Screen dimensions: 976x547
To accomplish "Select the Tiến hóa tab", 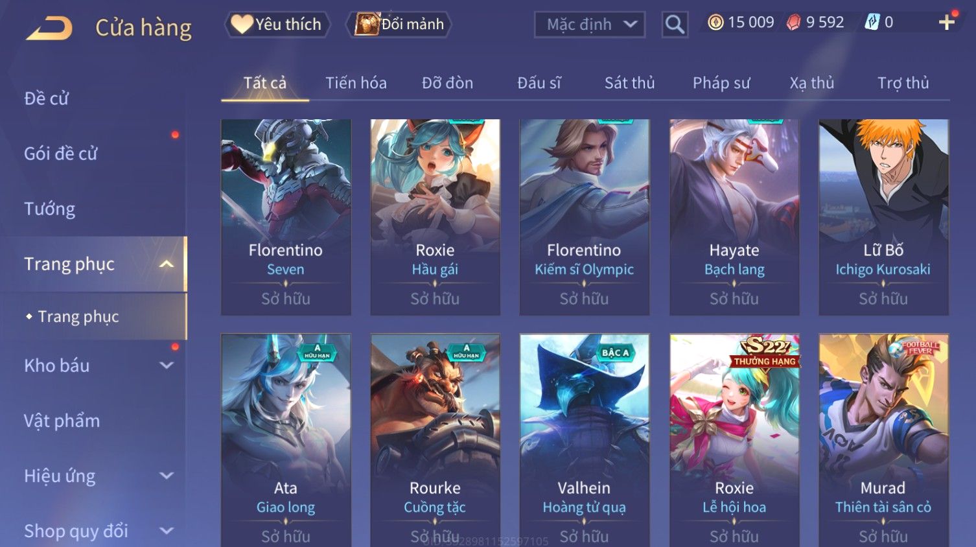I will (x=356, y=83).
